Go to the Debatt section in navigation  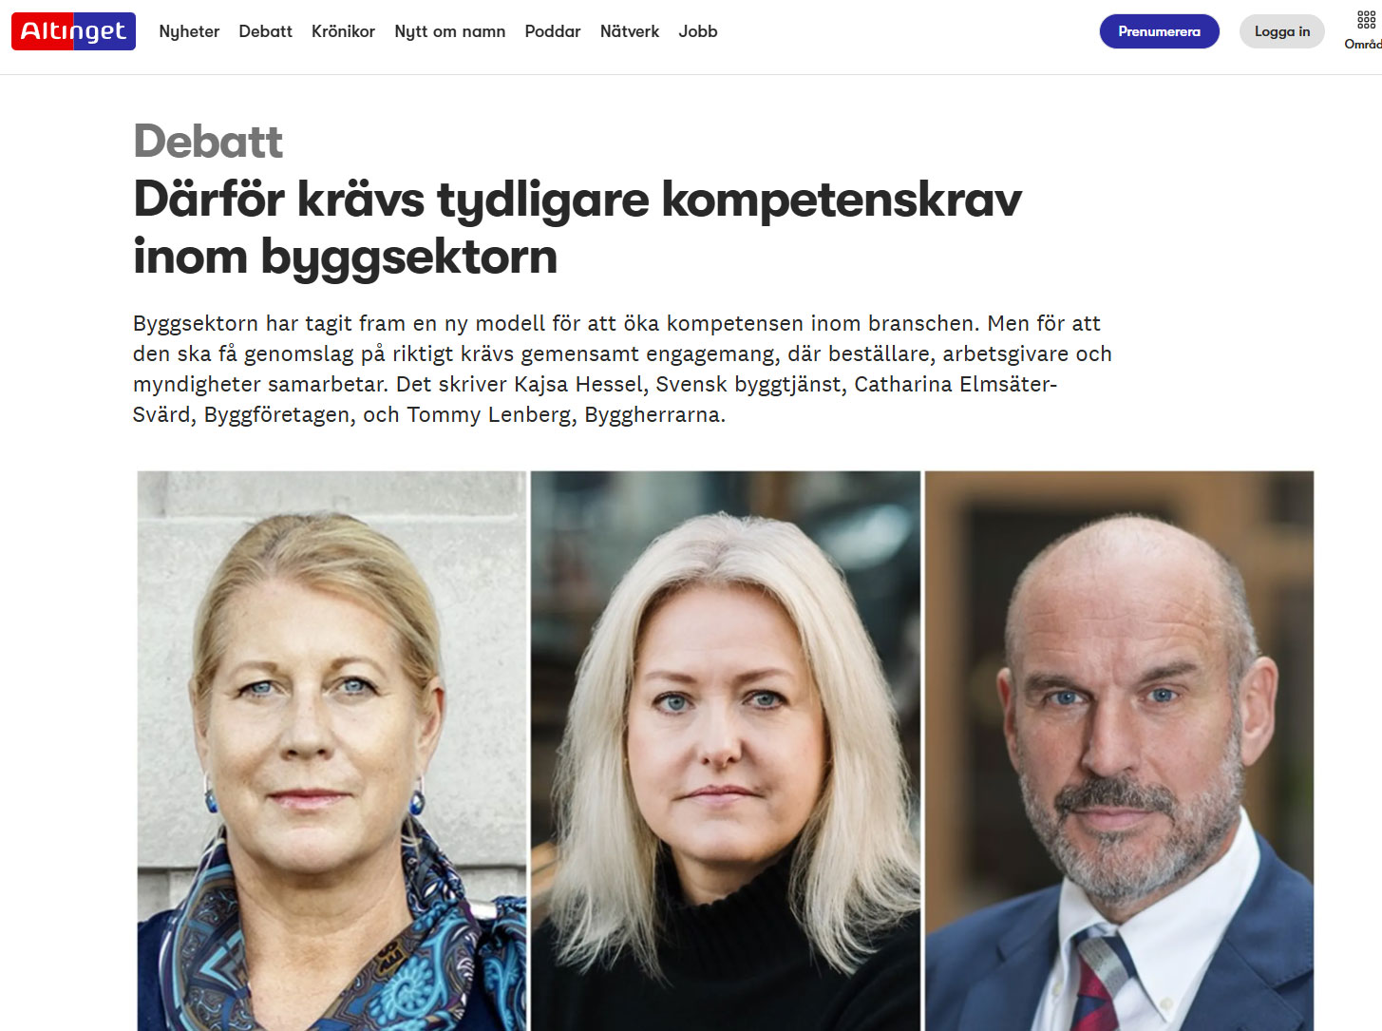pyautogui.click(x=265, y=31)
